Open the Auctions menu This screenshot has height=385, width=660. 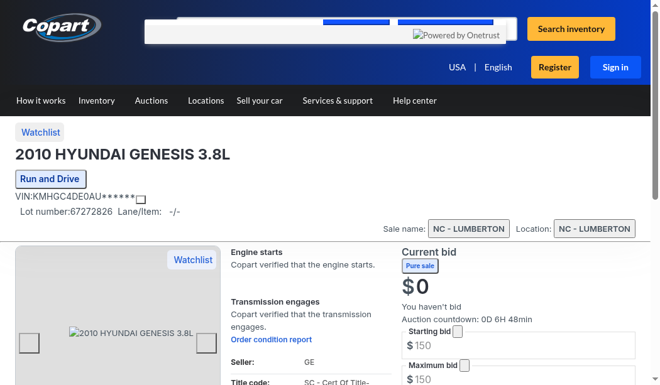pyautogui.click(x=151, y=100)
